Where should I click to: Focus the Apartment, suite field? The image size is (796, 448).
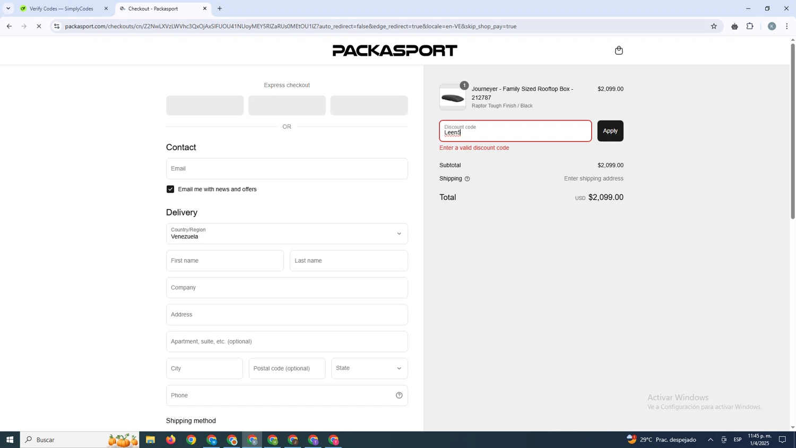pos(287,341)
